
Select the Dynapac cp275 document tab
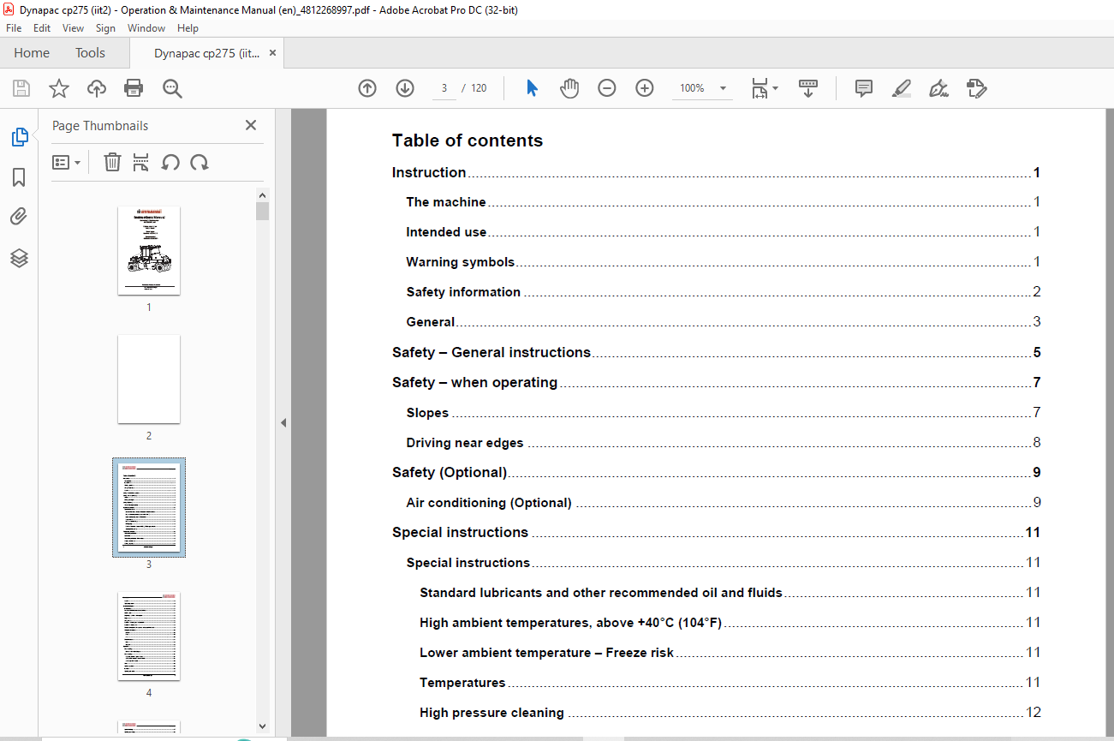pyautogui.click(x=206, y=53)
